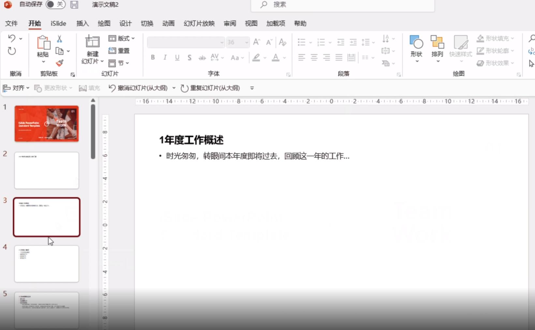This screenshot has width=535, height=330.
Task: Click the format painter icon
Action: coord(60,63)
